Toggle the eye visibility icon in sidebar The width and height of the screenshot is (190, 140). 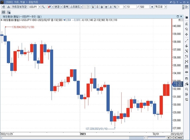coord(187,72)
